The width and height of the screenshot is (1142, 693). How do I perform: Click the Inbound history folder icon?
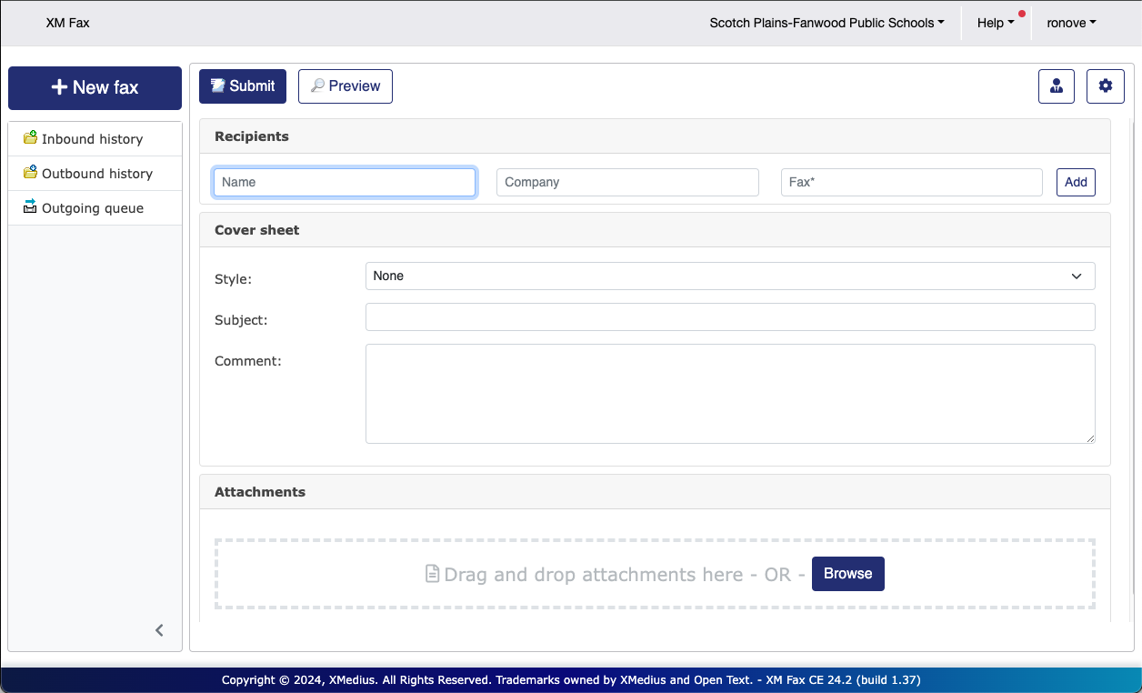(30, 138)
